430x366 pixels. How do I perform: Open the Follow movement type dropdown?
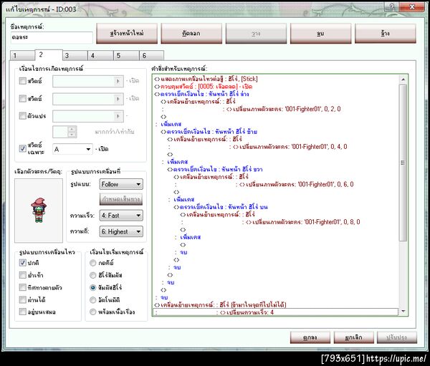[x=121, y=184]
